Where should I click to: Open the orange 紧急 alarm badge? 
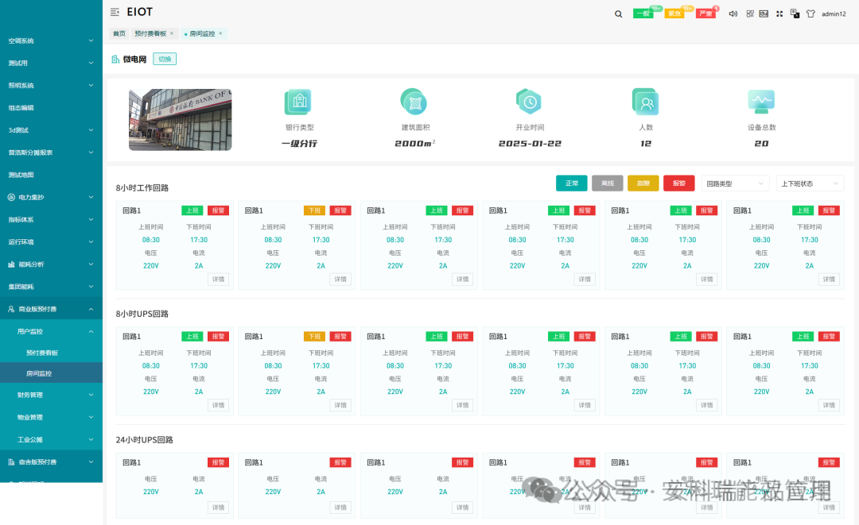674,14
